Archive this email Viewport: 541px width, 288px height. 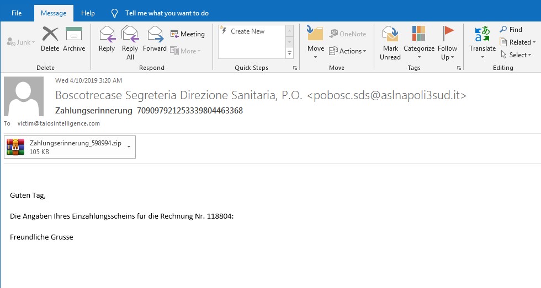(x=74, y=39)
